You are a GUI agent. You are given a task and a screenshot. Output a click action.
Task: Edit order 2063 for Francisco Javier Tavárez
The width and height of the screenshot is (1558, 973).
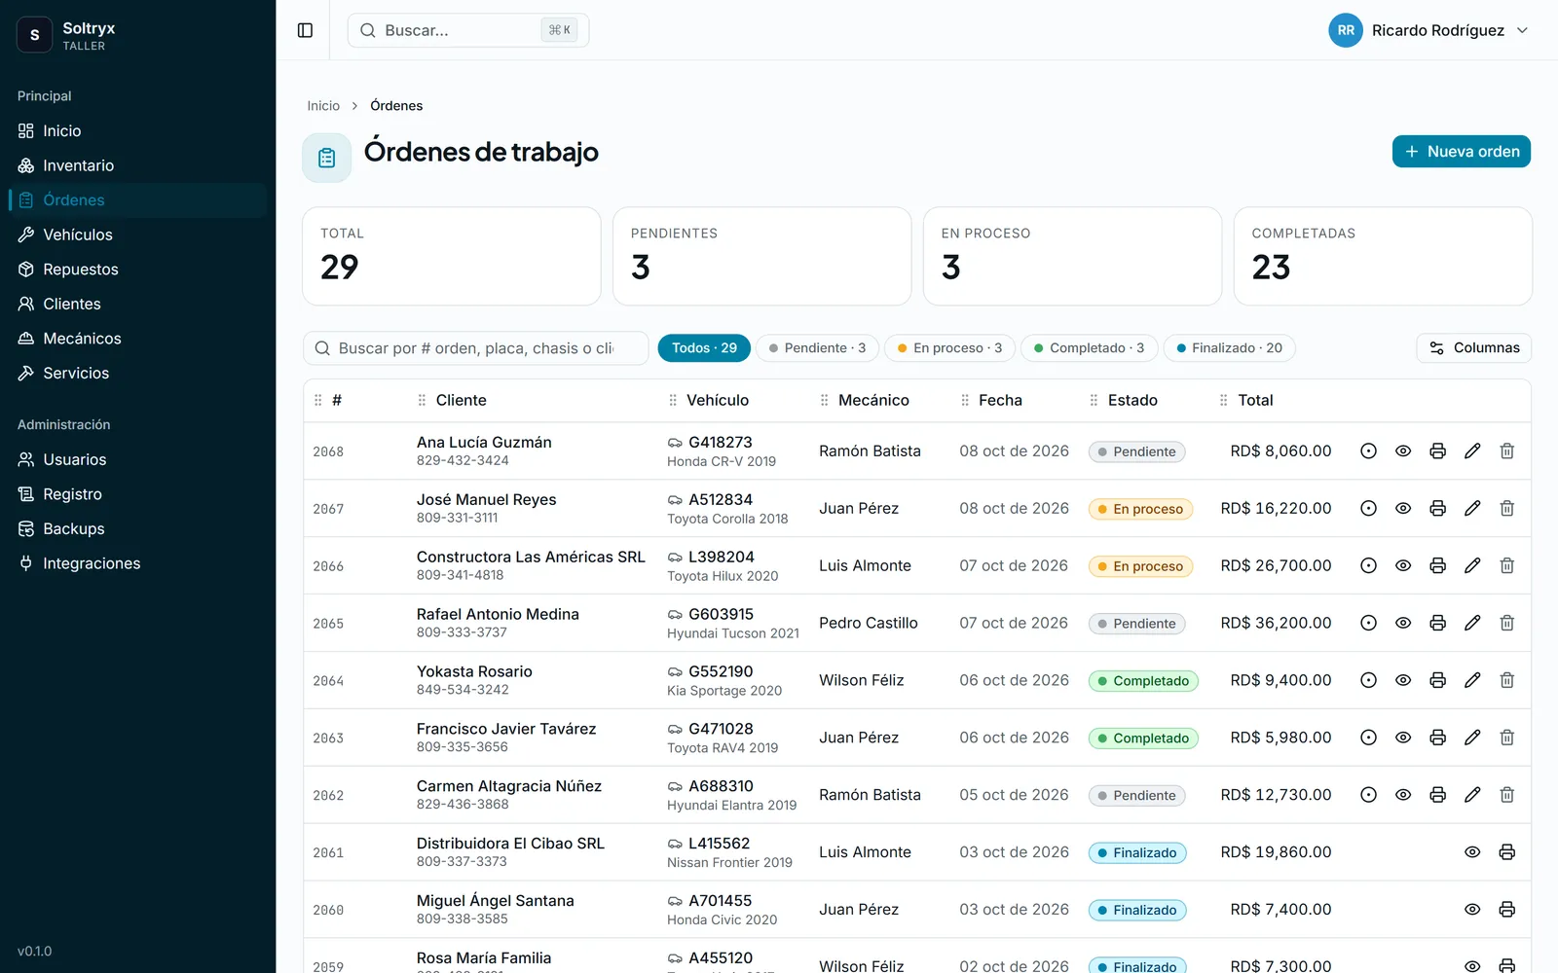1472,739
